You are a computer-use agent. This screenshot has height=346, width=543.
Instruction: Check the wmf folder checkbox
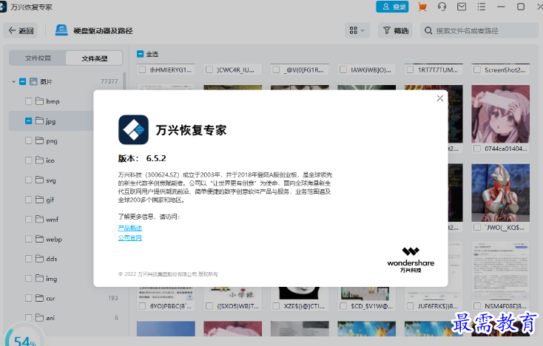click(x=28, y=220)
